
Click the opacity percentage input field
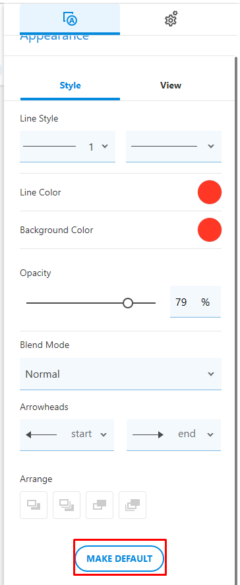(x=195, y=302)
